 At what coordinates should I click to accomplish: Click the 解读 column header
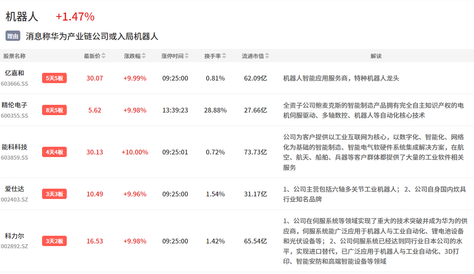pos(376,56)
